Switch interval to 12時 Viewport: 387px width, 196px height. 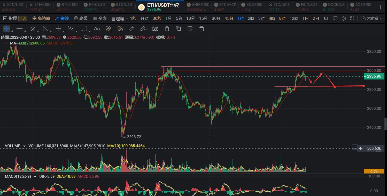pos(294,19)
